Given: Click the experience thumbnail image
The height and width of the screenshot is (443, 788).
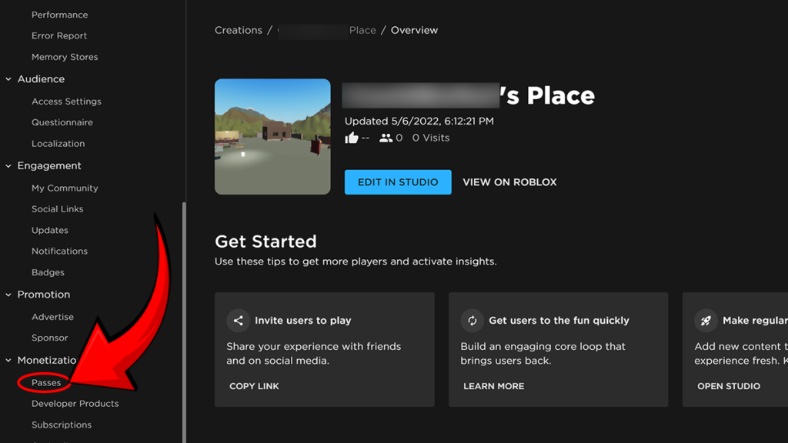Looking at the screenshot, I should point(272,136).
